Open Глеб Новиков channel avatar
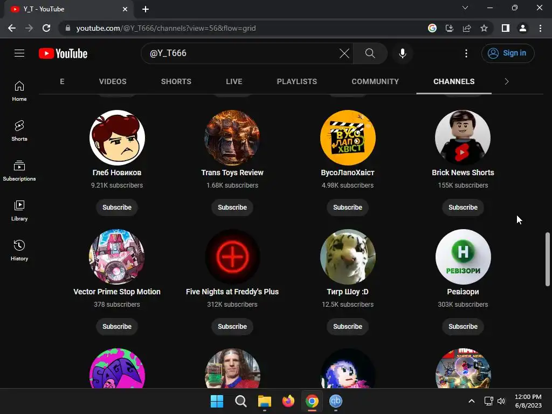The image size is (552, 414). click(x=117, y=137)
